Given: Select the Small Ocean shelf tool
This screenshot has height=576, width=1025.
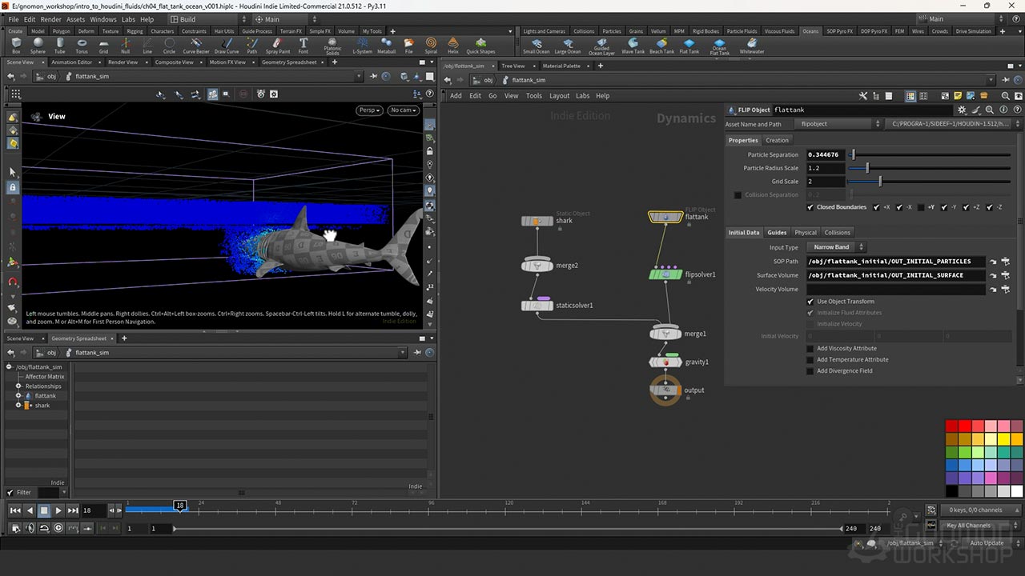Looking at the screenshot, I should [x=536, y=45].
